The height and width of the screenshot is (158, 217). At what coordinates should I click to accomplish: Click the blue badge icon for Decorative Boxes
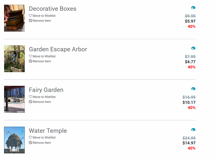point(193,8)
